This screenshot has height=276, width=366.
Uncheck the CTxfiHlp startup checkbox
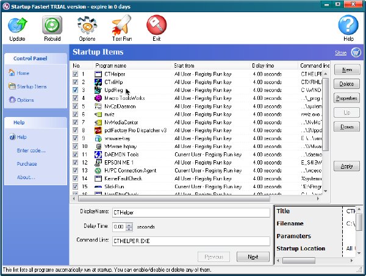point(75,82)
